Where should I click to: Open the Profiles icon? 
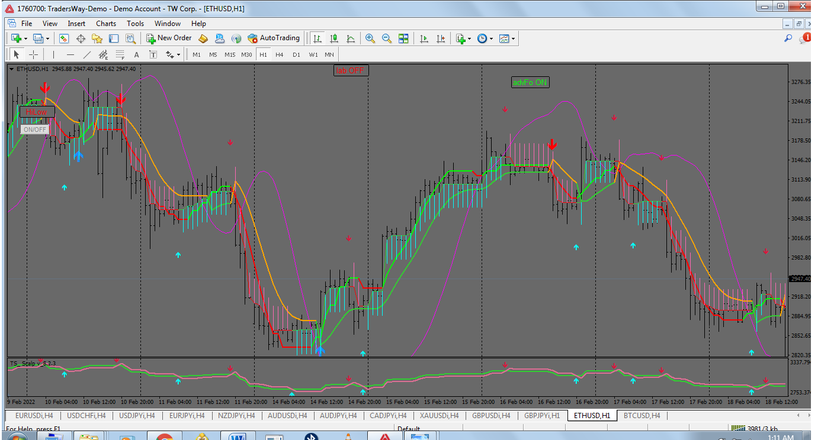pos(38,38)
